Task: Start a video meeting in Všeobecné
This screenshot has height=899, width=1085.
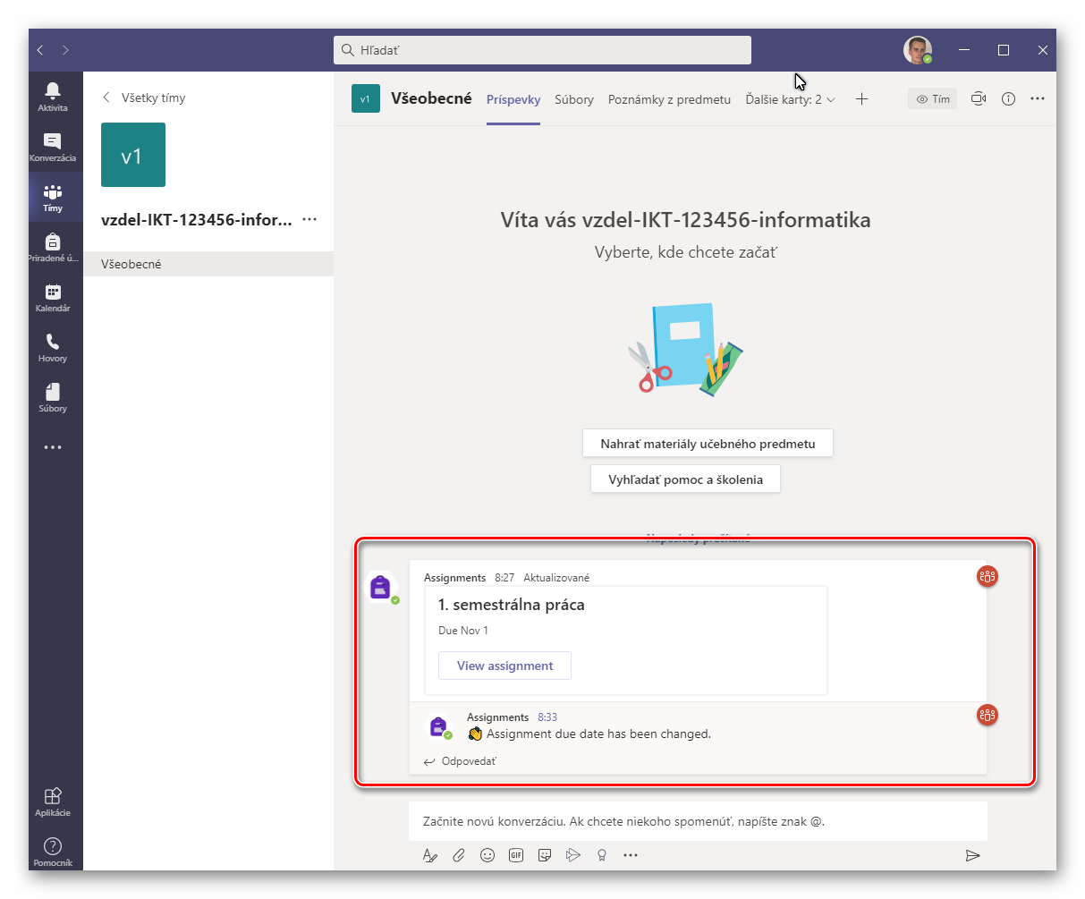Action: tap(978, 98)
